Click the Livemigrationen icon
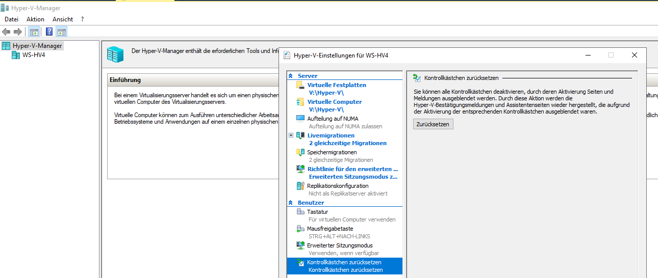The image size is (658, 278). point(300,135)
